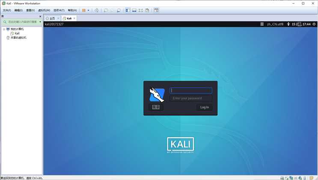Click the Kali dragon user avatar
318x180 pixels.
[x=157, y=94]
